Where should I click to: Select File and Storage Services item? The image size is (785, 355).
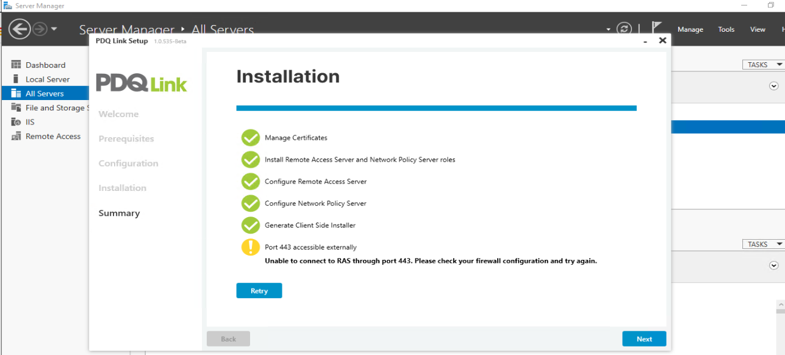(x=55, y=108)
